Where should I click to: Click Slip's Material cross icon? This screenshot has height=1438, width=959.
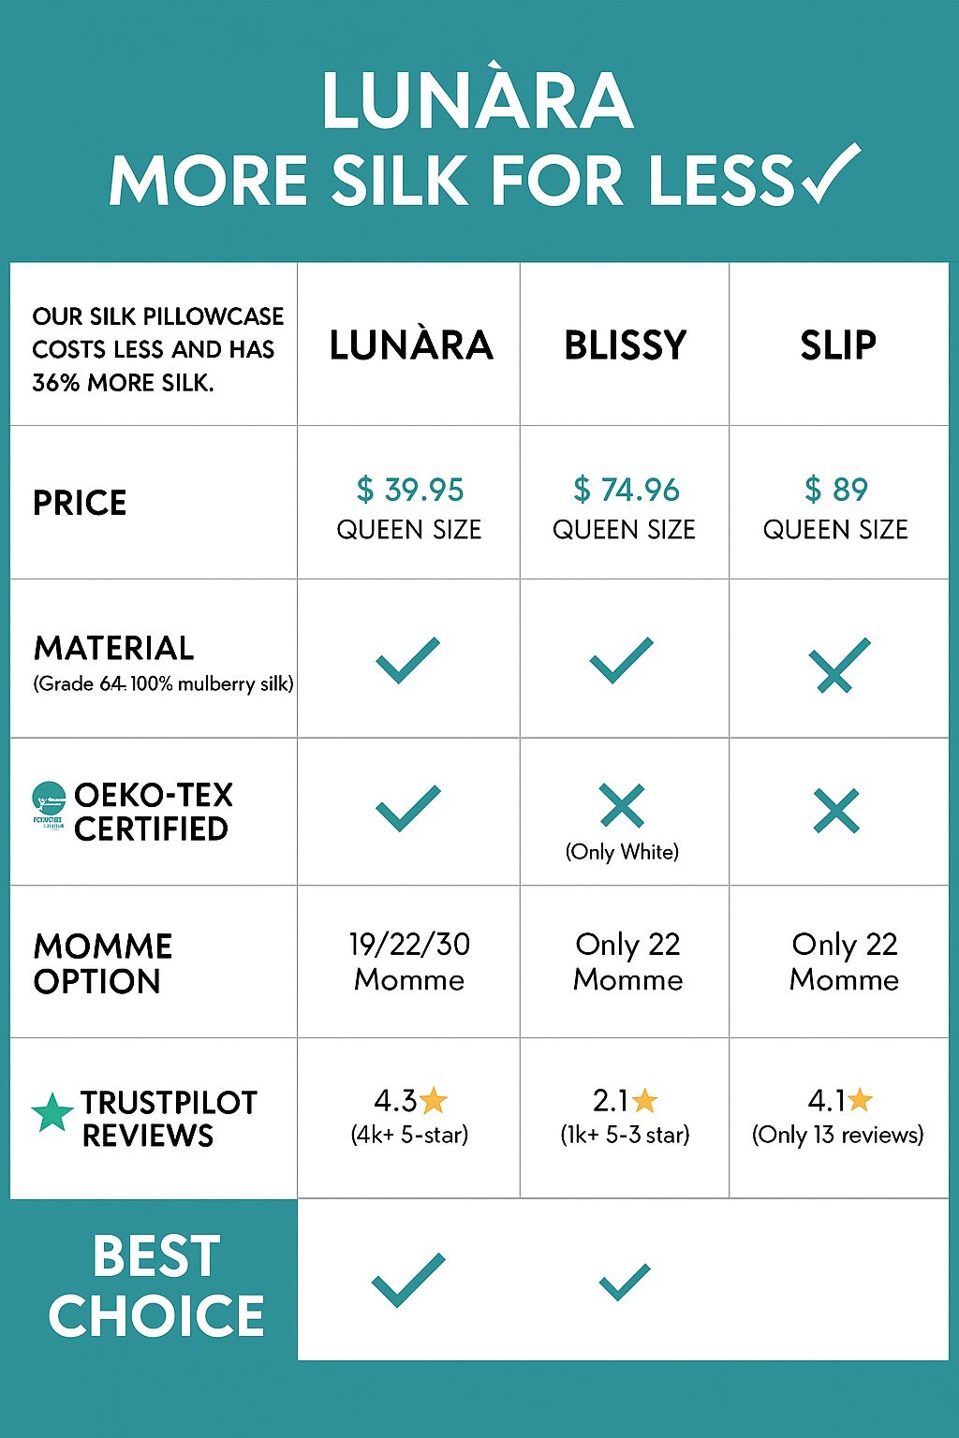pos(838,665)
